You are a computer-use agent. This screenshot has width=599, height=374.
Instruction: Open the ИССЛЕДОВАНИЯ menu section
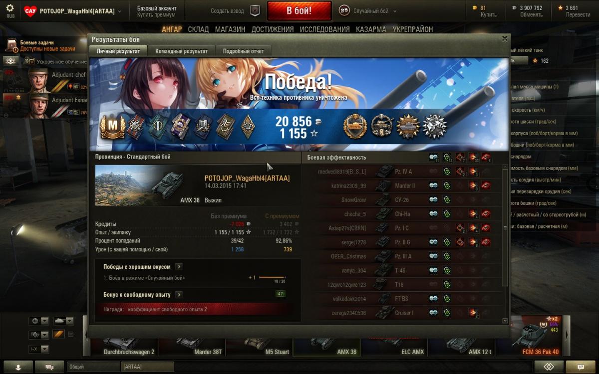tap(324, 29)
